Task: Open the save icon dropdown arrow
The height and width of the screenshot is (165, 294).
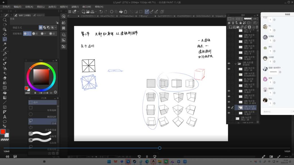Action: [96, 11]
